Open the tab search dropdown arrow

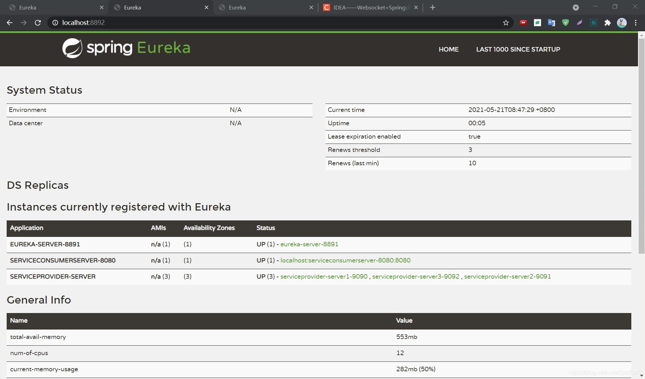click(576, 7)
